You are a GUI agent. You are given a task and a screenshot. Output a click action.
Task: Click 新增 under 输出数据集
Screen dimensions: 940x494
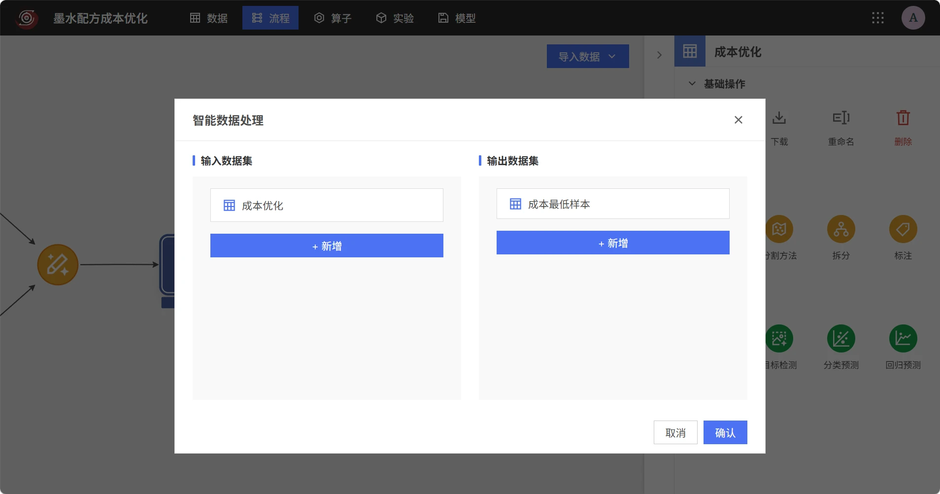tap(613, 243)
